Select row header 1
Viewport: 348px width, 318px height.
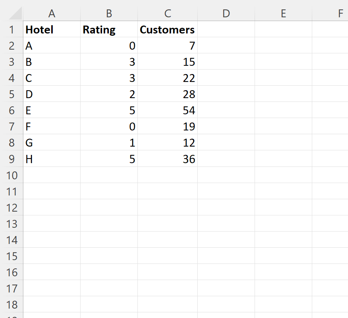click(12, 29)
